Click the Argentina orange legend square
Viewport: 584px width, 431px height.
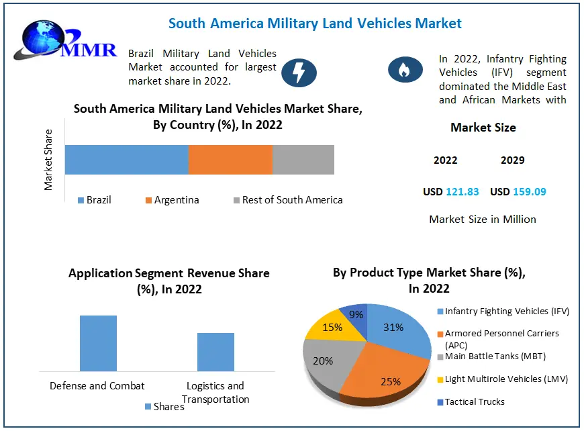(x=148, y=200)
